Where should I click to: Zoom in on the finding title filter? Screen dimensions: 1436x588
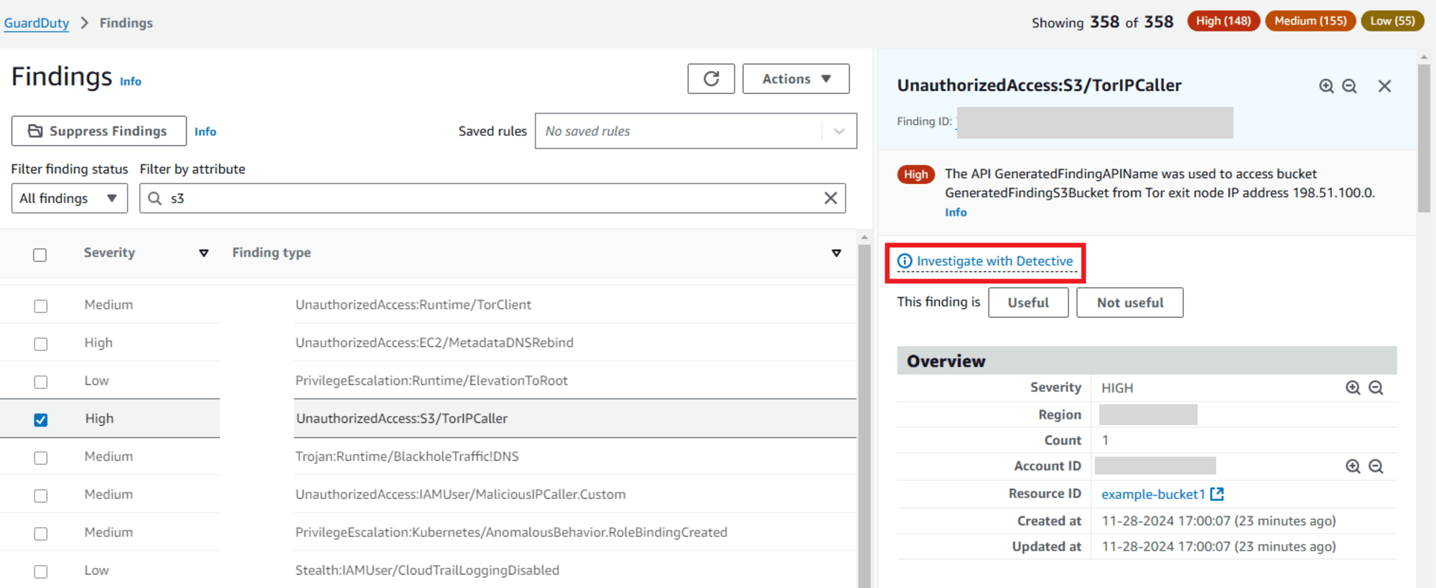1326,86
